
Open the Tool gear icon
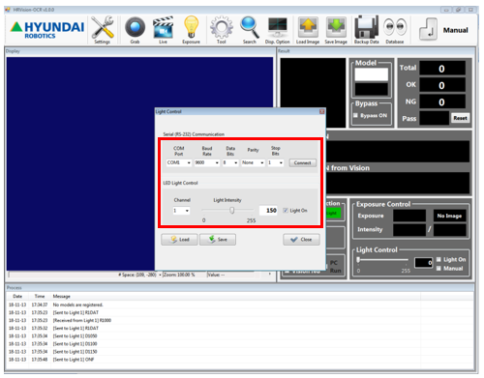pyautogui.click(x=222, y=28)
